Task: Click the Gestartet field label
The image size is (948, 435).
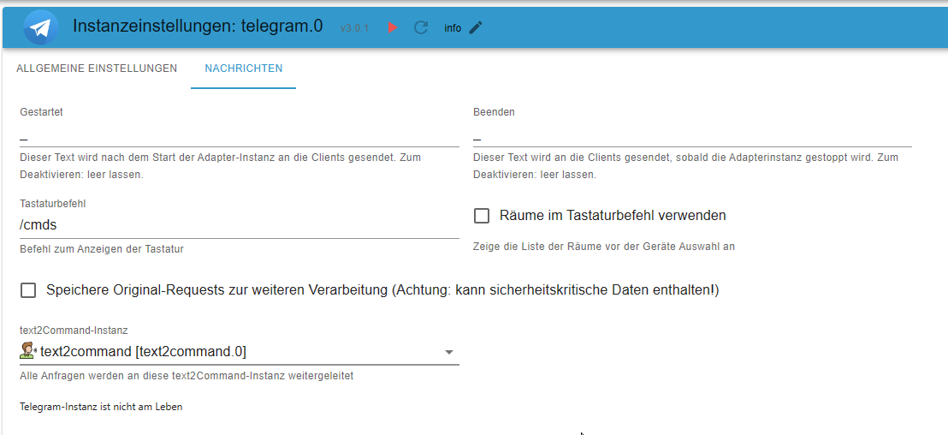Action: tap(42, 112)
